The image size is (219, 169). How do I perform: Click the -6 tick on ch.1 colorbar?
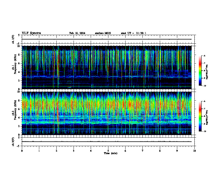coord(204,56)
